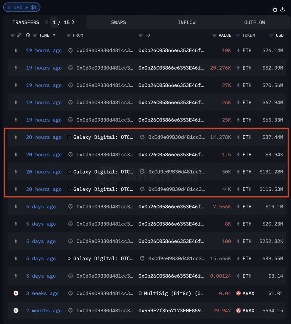Open sender address of 8K ETH transfer
The width and height of the screenshot is (291, 324).
click(x=105, y=224)
